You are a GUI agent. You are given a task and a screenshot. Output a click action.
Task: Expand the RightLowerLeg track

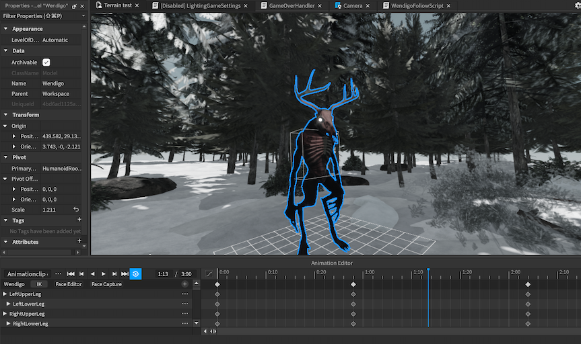pyautogui.click(x=8, y=323)
